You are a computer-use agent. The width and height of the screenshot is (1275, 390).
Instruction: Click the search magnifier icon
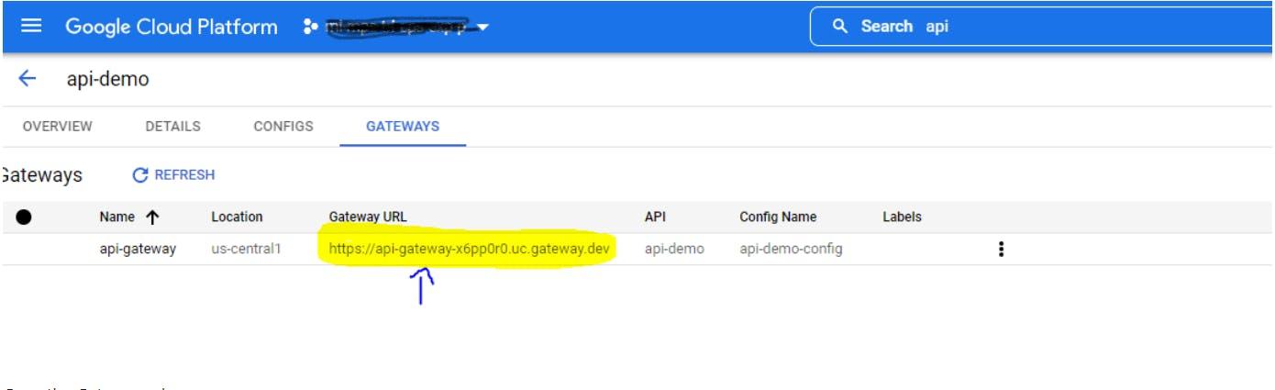(x=840, y=27)
